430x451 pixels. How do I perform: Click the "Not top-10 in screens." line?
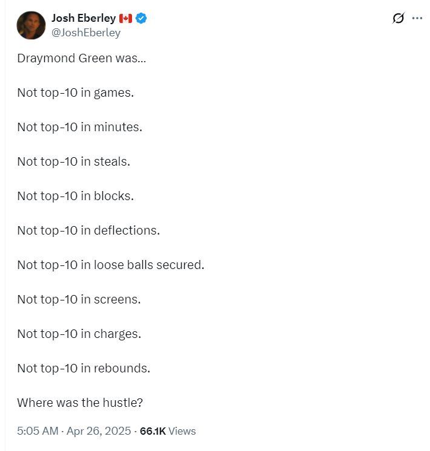point(79,299)
